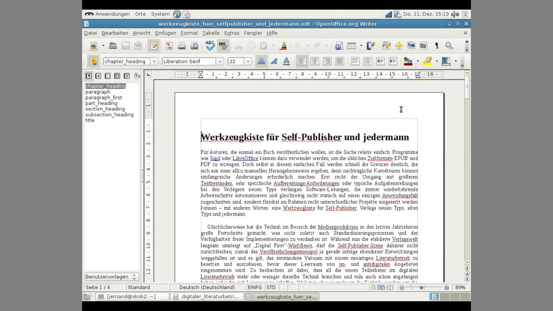Click the Hyperlink globe icon
This screenshot has width=553, height=311.
[339, 46]
